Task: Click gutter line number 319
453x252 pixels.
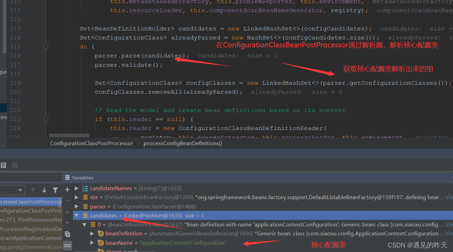Action: [x=15, y=83]
